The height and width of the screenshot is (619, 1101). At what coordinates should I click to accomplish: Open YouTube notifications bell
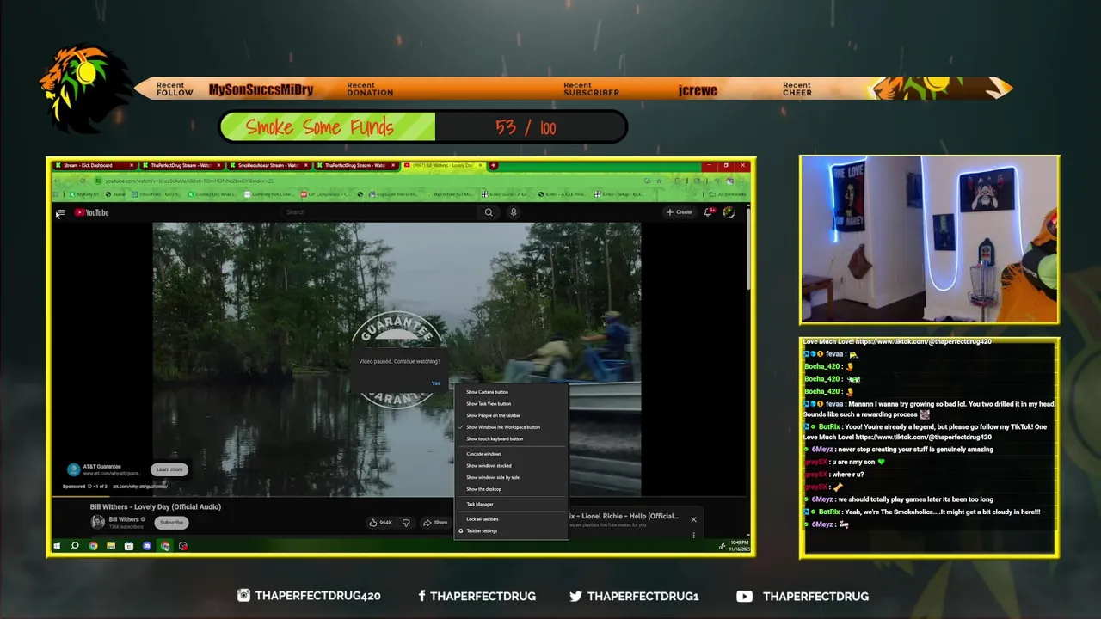point(709,212)
